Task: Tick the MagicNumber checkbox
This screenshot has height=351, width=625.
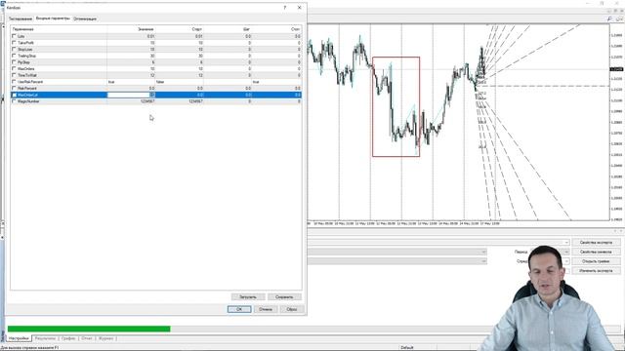Action: pyautogui.click(x=14, y=101)
